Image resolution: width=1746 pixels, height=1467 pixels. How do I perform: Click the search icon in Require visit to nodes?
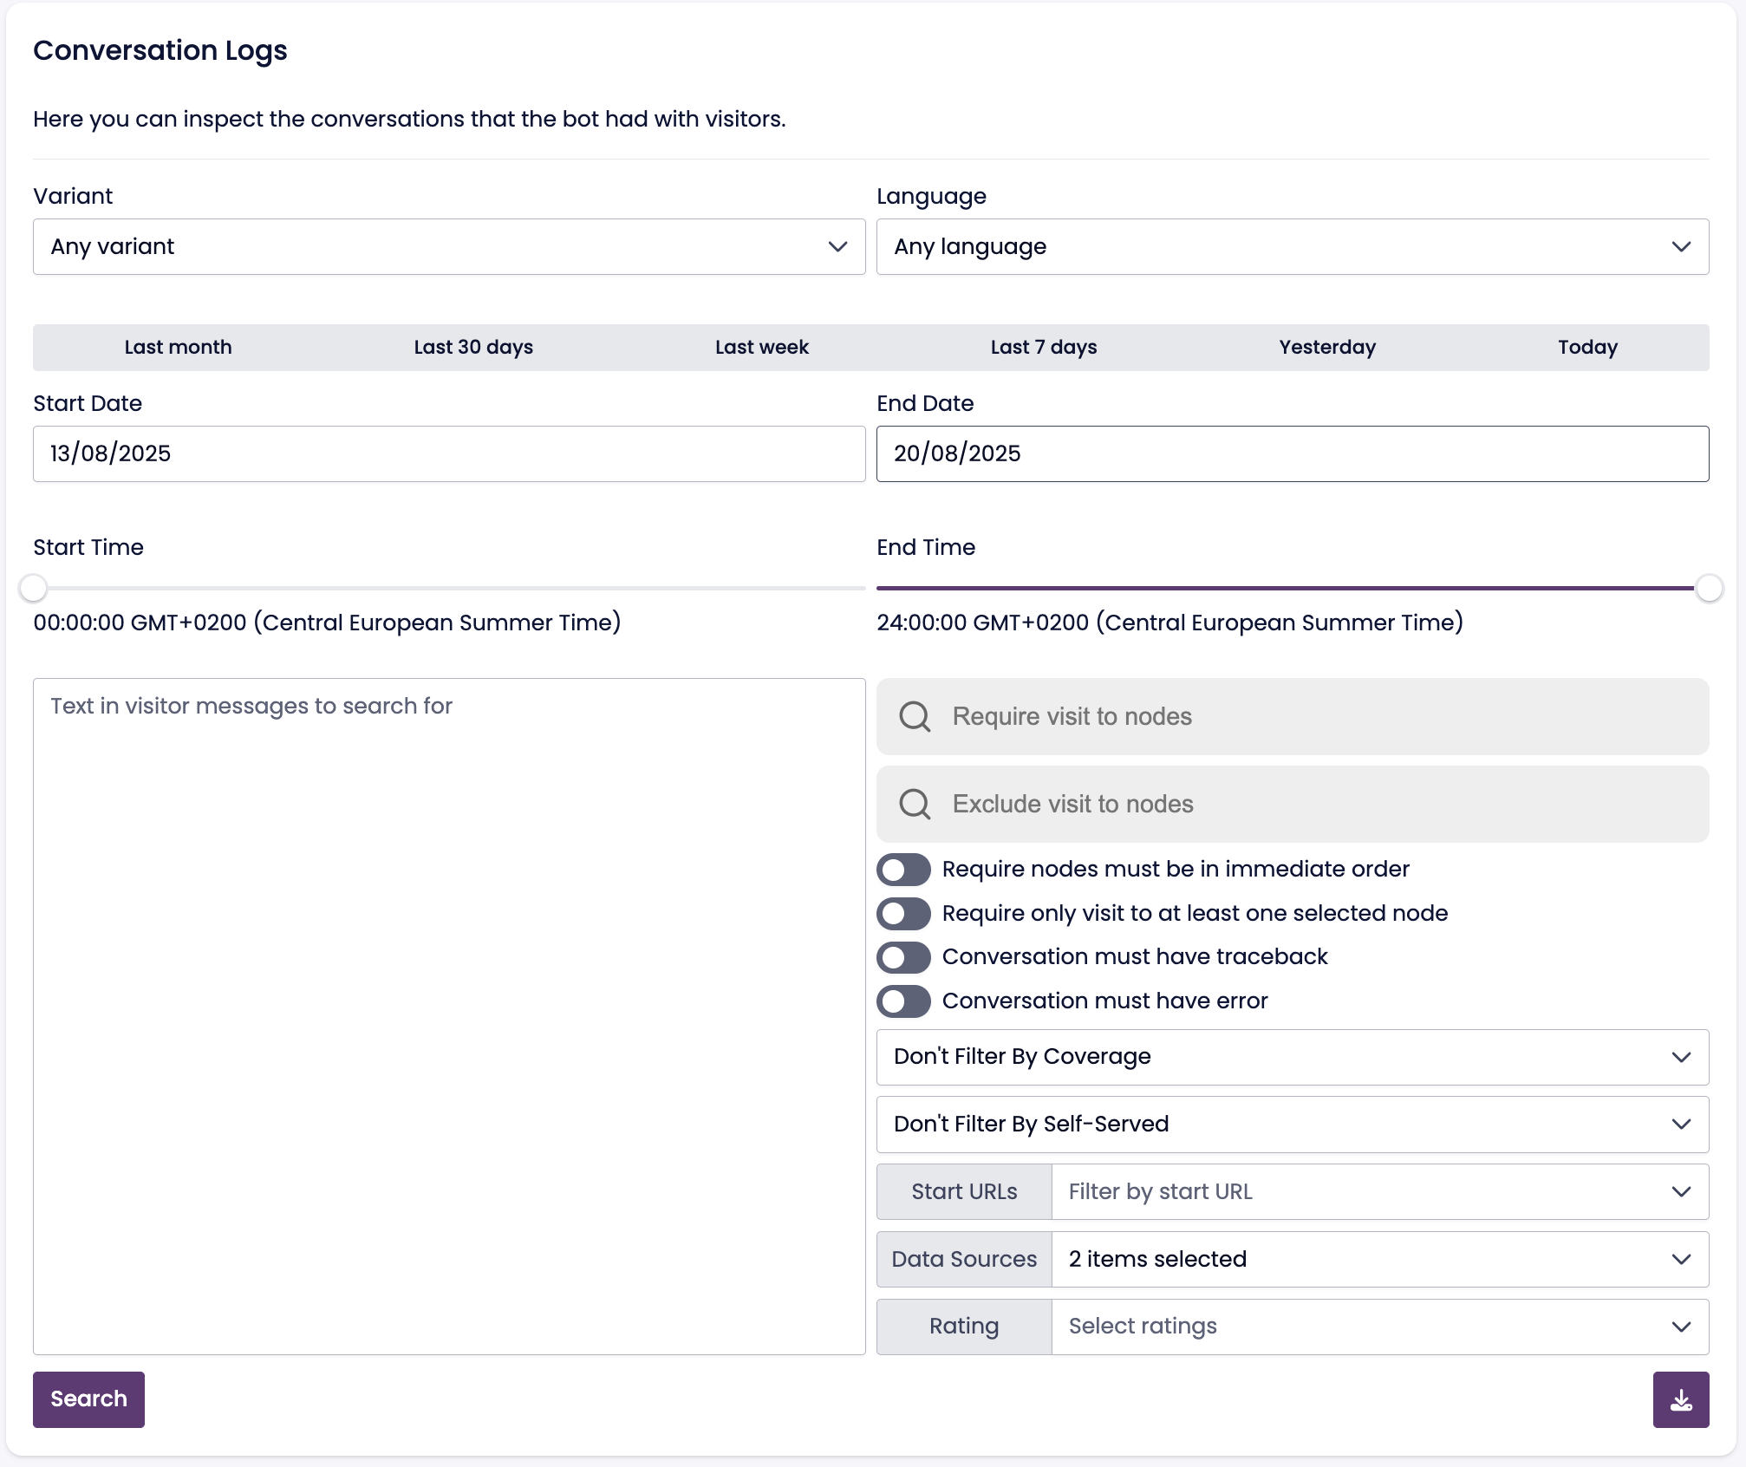pyautogui.click(x=915, y=717)
